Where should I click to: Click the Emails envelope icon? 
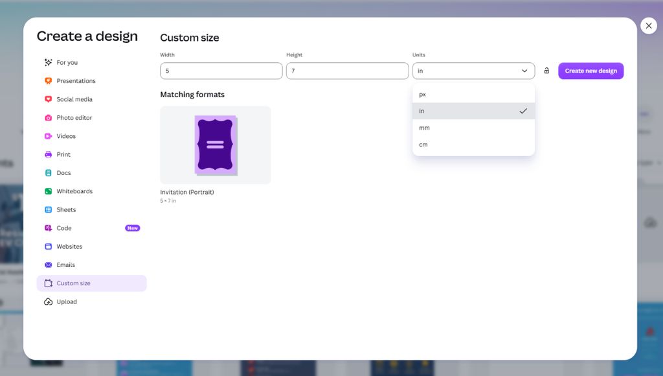[48, 265]
